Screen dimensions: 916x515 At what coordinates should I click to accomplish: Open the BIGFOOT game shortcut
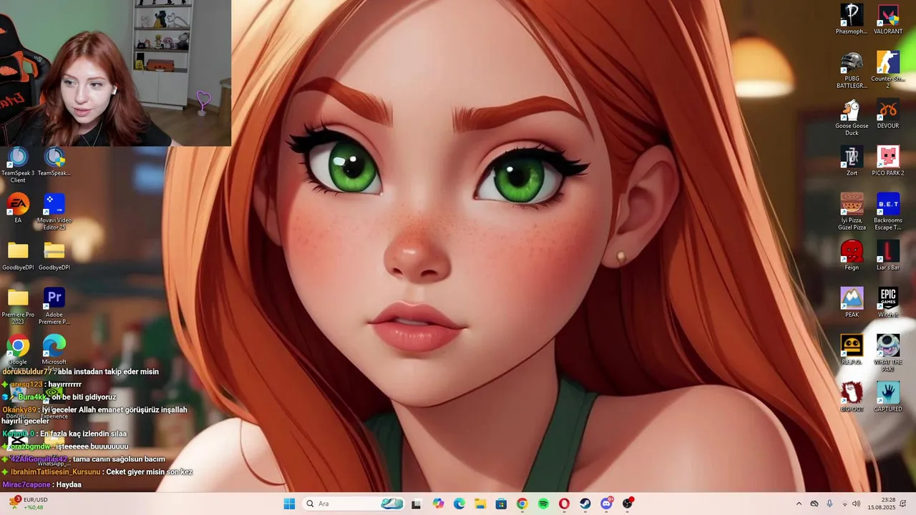coord(852,397)
